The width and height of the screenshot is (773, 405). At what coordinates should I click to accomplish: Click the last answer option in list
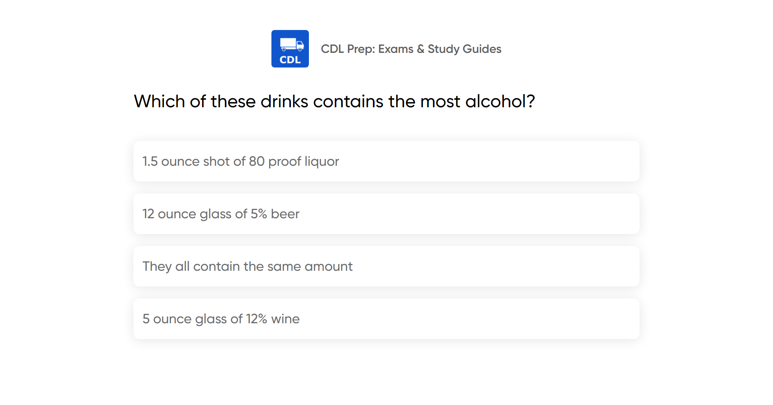click(386, 319)
